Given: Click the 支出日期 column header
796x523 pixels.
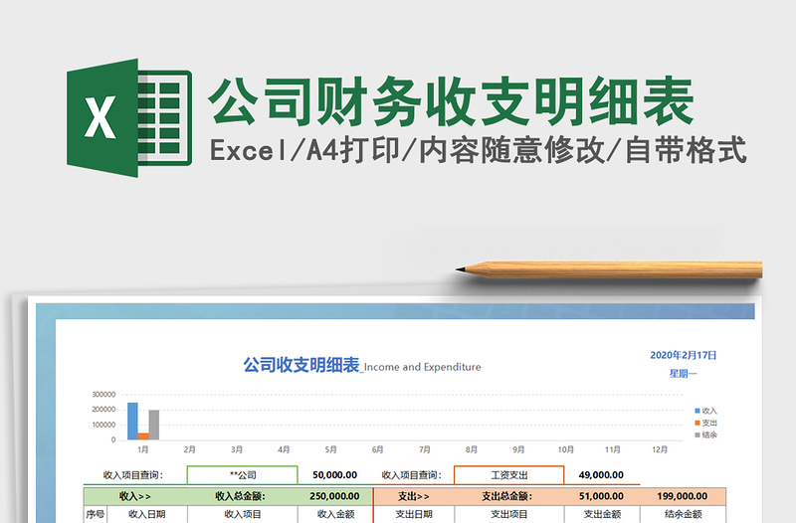Looking at the screenshot, I should tap(413, 514).
